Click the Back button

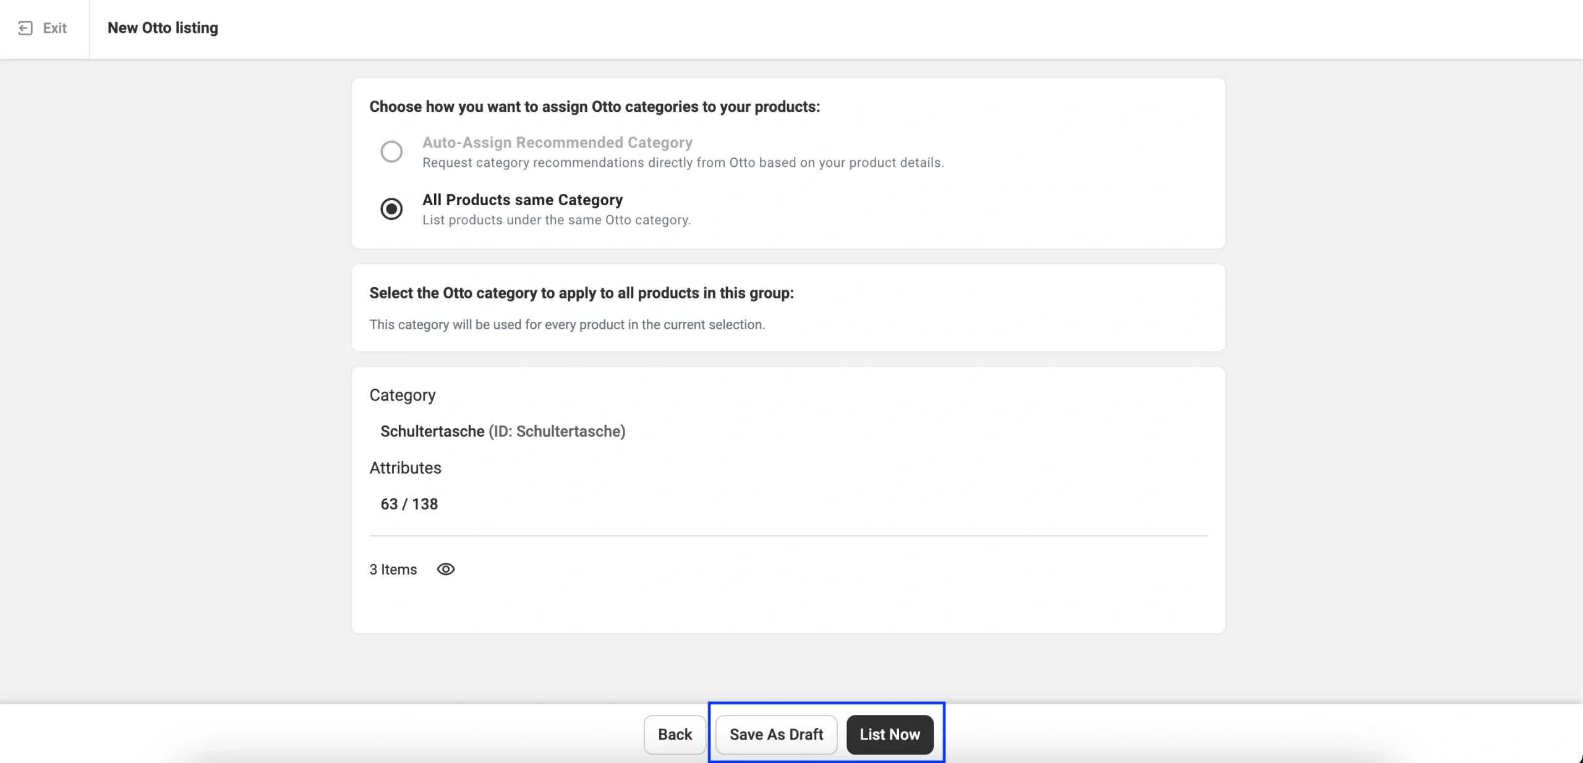pos(675,735)
